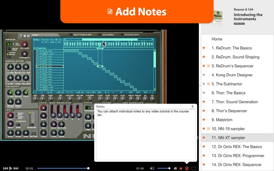Viewport: 274px width, 171px height.
Task: Open lesson 12. Dr Octo REX: The Basics
Action: pos(237,147)
